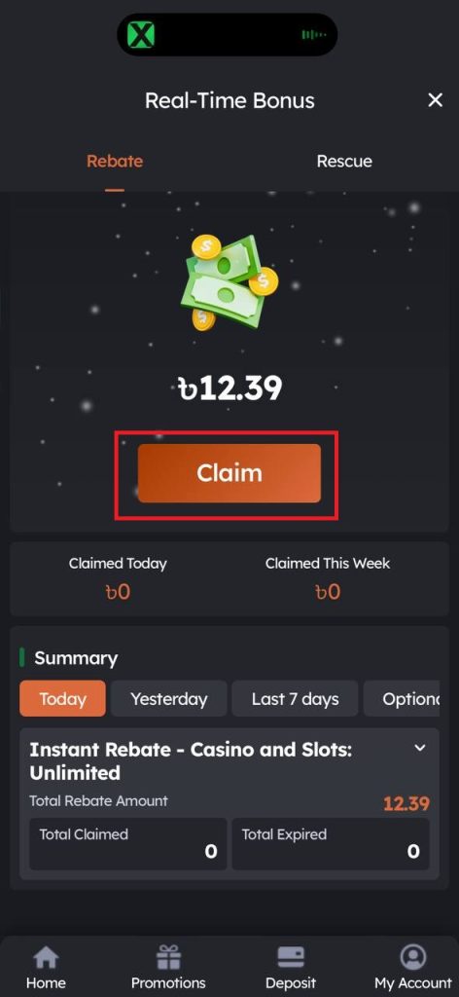The image size is (459, 997).
Task: Select the Last 7 days filter
Action: click(296, 699)
